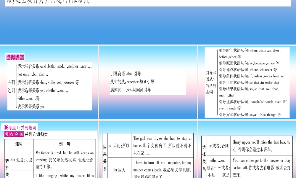Open the 引导宾语从句的从属连词 slide thumbnail
Screen dimensions: 296x178
(x=148, y=82)
